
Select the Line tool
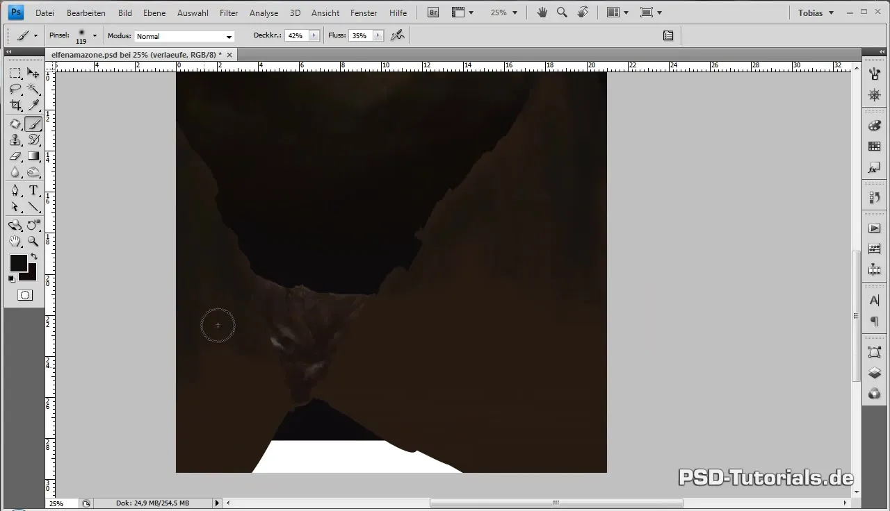[33, 207]
